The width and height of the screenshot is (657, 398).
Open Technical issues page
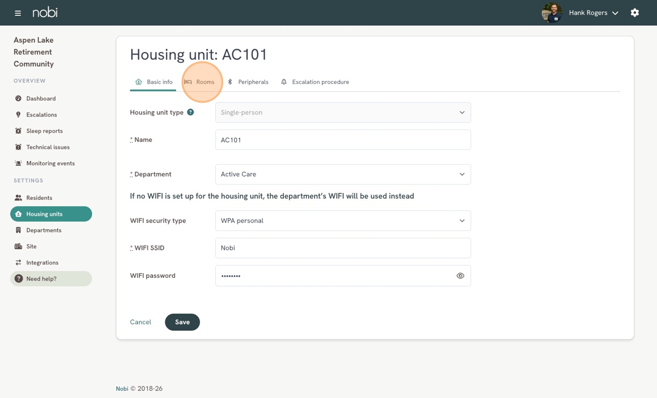pos(48,147)
